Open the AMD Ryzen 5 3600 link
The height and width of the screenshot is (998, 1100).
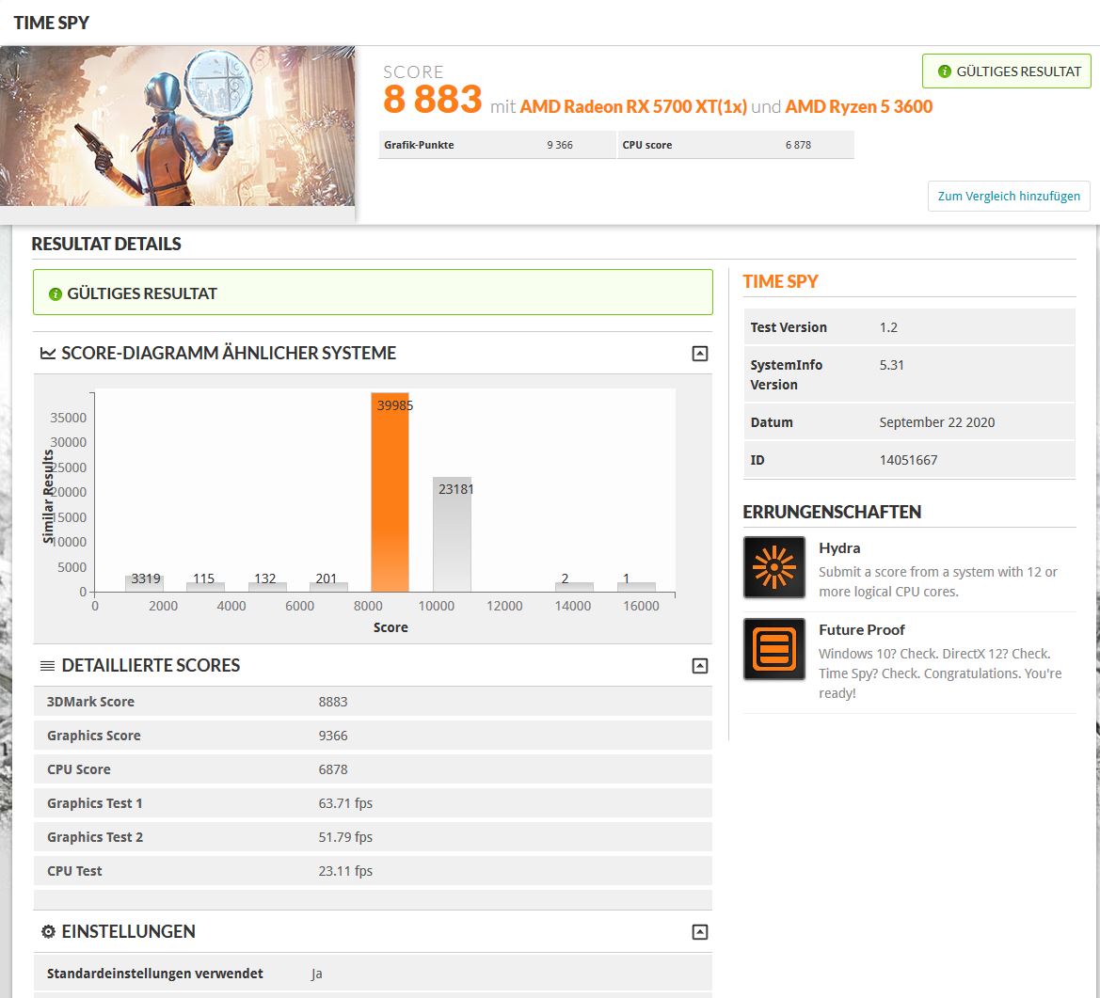click(x=859, y=106)
